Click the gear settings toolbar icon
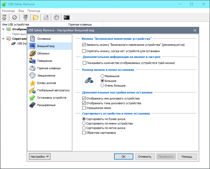This screenshot has height=169, width=210. pyautogui.click(x=56, y=17)
